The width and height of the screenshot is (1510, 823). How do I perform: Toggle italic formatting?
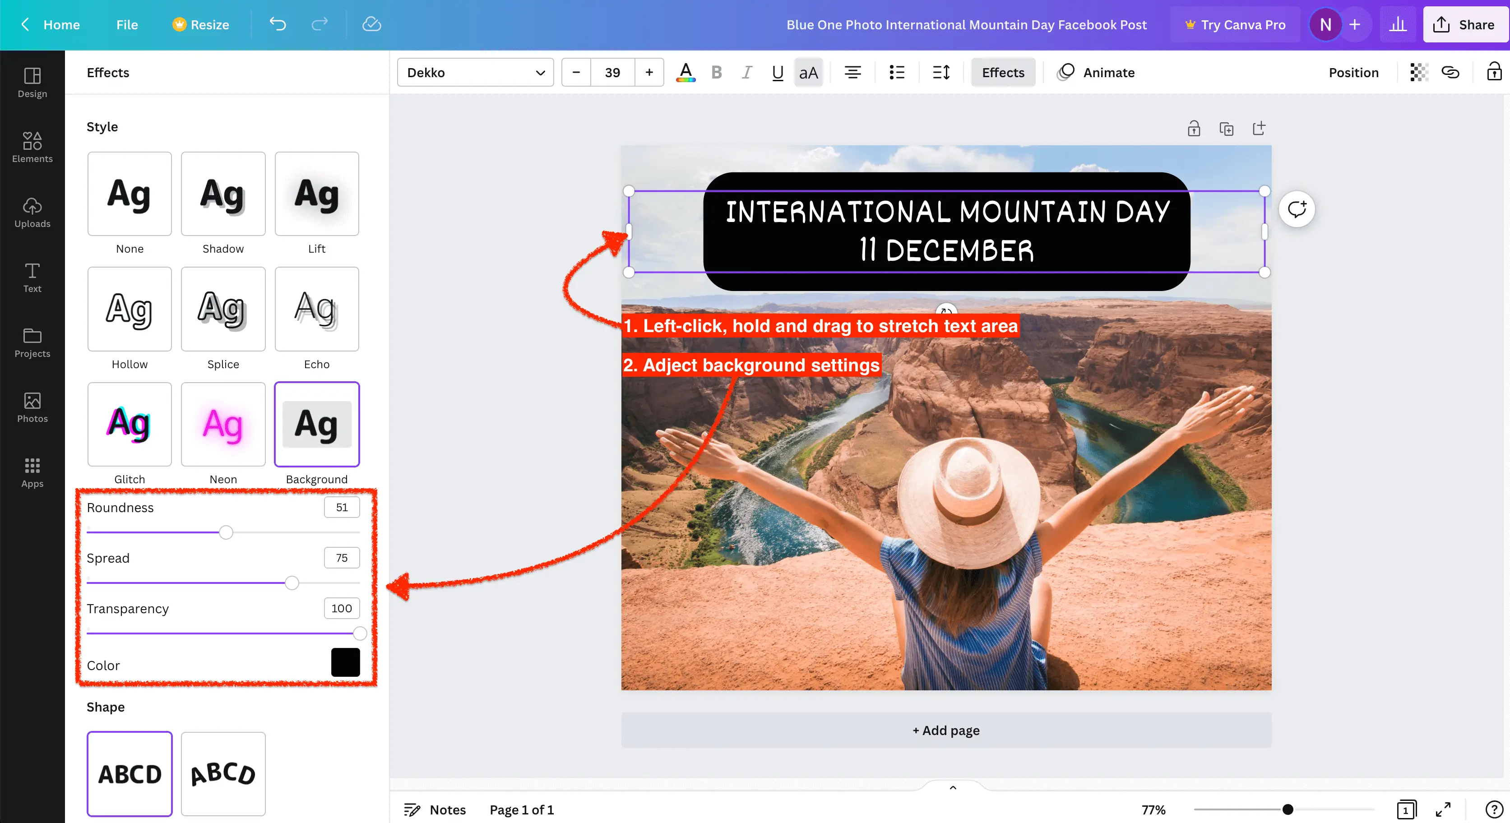[x=747, y=73]
